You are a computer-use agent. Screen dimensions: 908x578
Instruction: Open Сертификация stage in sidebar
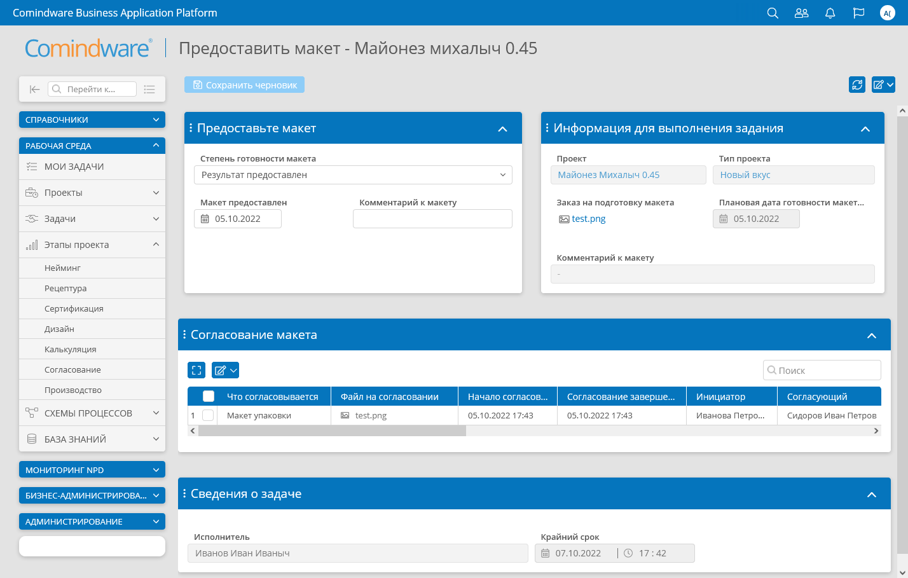(x=92, y=308)
